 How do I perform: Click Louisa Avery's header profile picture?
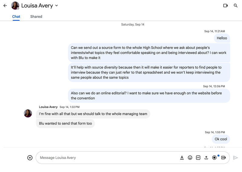(15, 5)
